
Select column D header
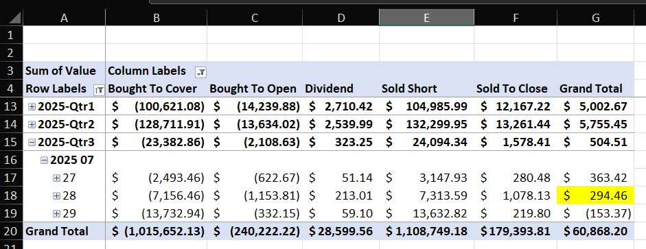click(341, 17)
